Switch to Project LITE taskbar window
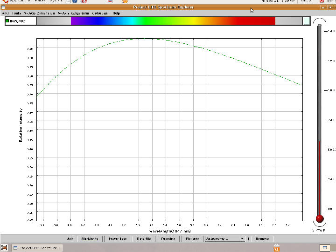This screenshot has height=252, width=336. coord(36,248)
